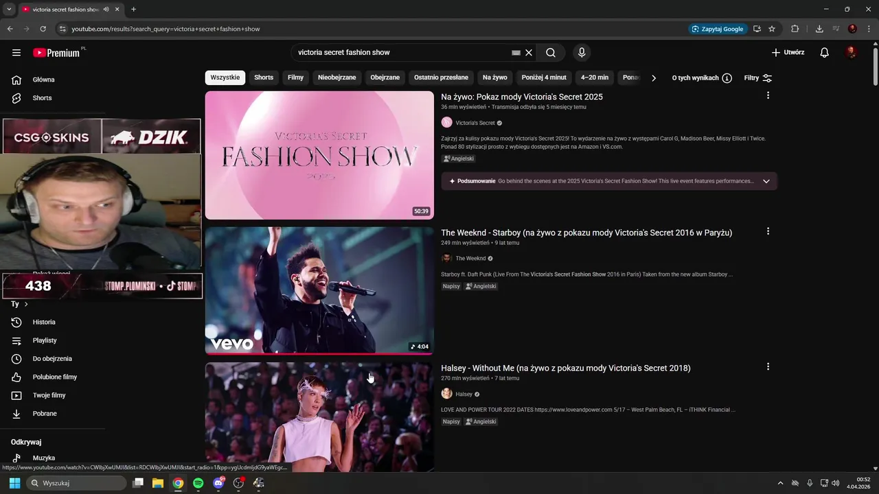The width and height of the screenshot is (879, 494).
Task: Click the Chrome address bar URL
Action: pos(165,29)
